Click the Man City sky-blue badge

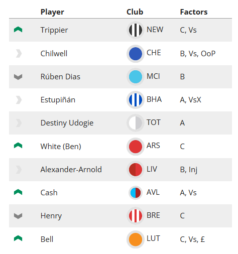[x=136, y=77]
